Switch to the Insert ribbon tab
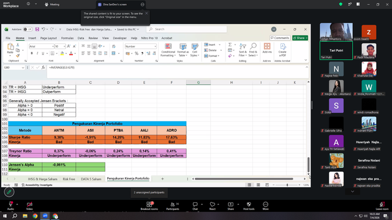 coord(32,38)
